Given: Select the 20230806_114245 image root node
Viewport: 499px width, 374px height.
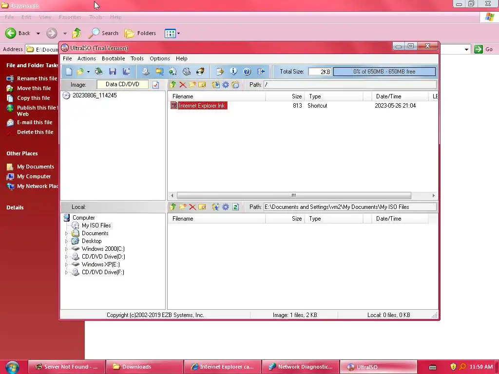Looking at the screenshot, I should (x=95, y=95).
